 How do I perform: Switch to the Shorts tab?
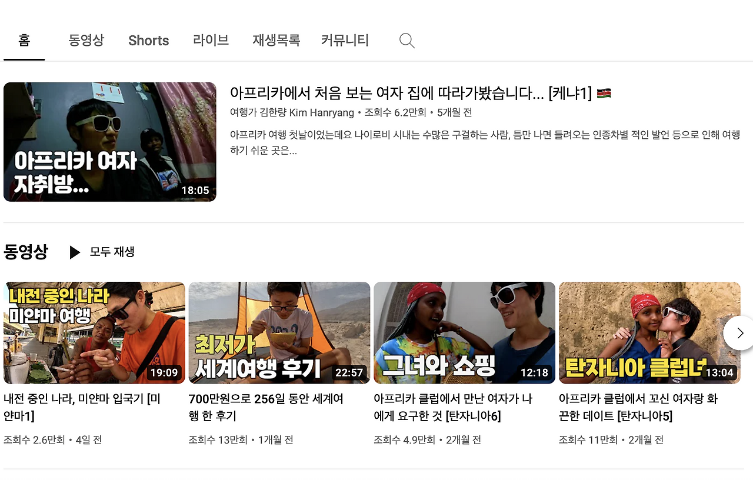148,40
